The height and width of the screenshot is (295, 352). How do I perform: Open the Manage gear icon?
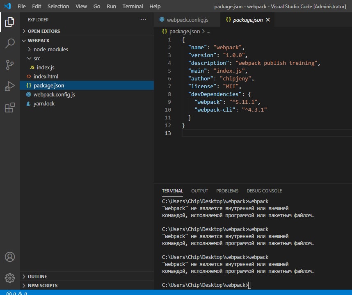tap(10, 278)
